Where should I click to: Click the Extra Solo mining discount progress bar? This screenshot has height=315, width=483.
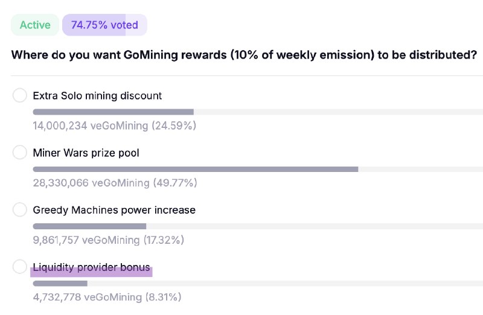[258, 112]
